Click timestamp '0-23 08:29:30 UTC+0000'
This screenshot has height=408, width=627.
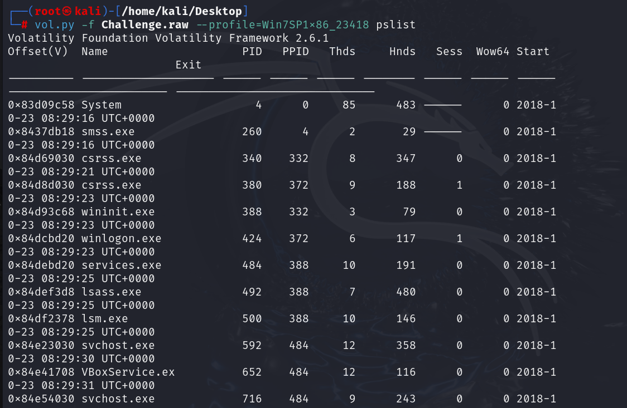click(x=81, y=358)
